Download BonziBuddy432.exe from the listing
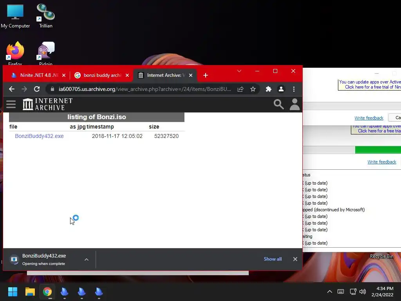Screen dimensions: 401x301 (x=39, y=136)
